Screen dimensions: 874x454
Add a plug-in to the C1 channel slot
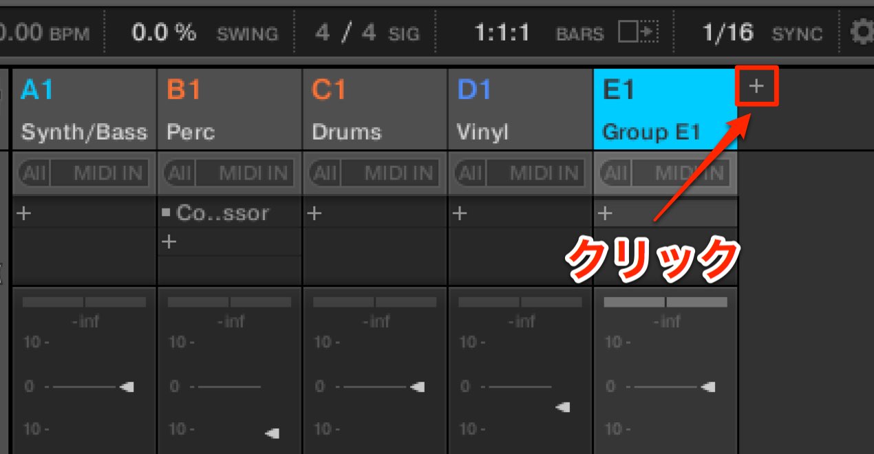click(315, 214)
